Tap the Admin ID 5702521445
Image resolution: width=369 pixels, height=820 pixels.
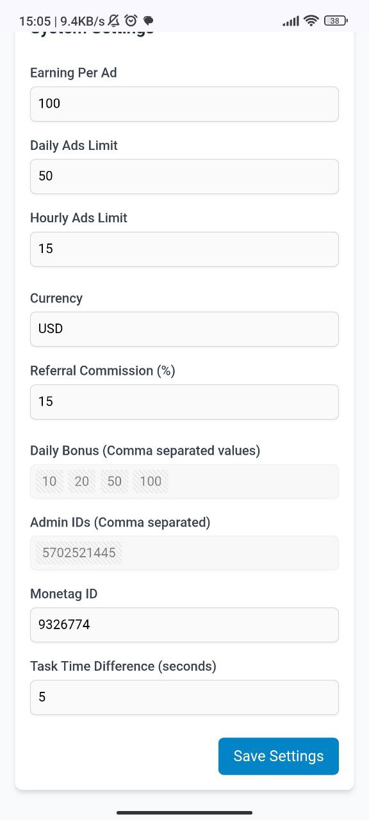click(x=79, y=553)
